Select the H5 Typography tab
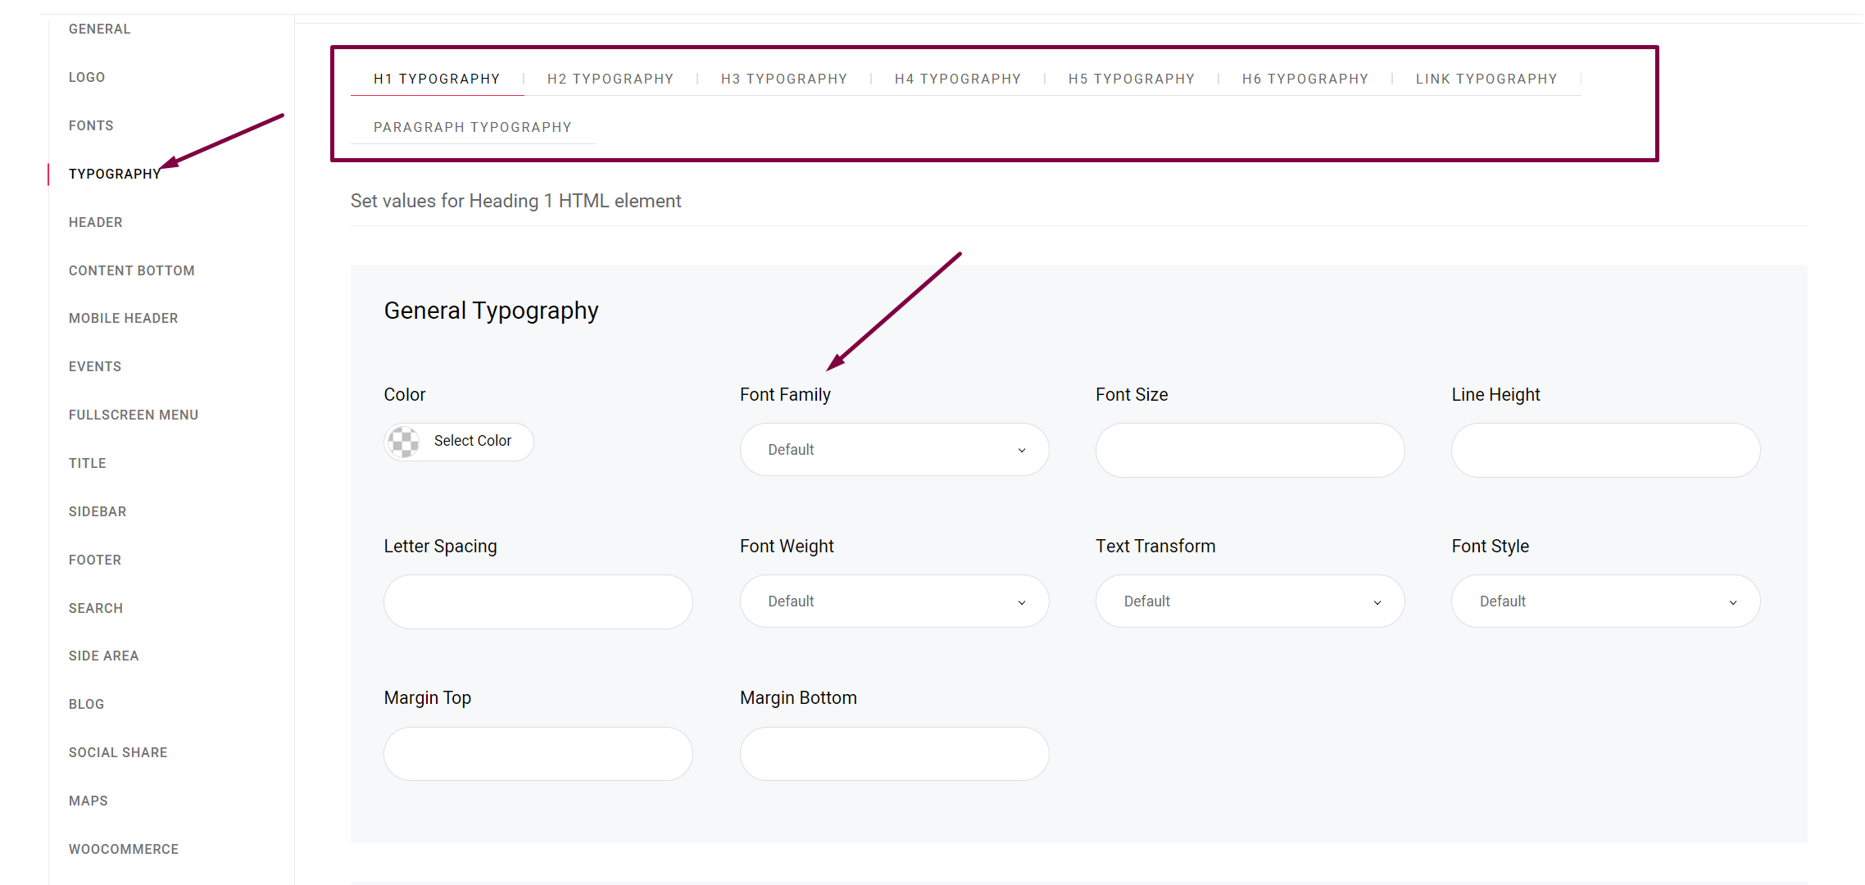The height and width of the screenshot is (885, 1865). point(1132,79)
